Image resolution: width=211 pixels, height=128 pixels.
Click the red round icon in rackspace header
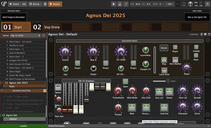pyautogui.click(x=209, y=34)
